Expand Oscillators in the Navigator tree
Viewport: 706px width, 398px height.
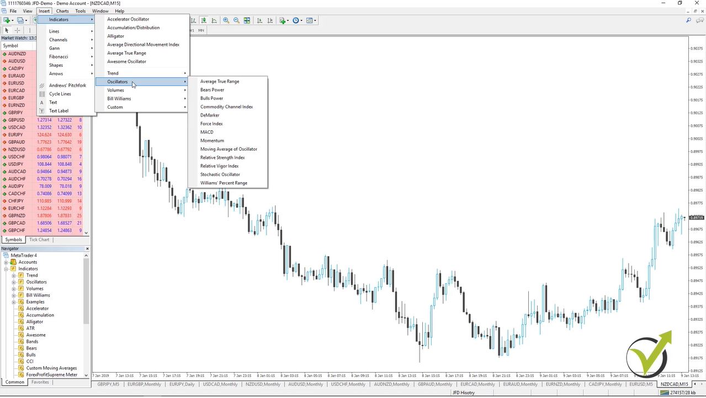click(13, 282)
